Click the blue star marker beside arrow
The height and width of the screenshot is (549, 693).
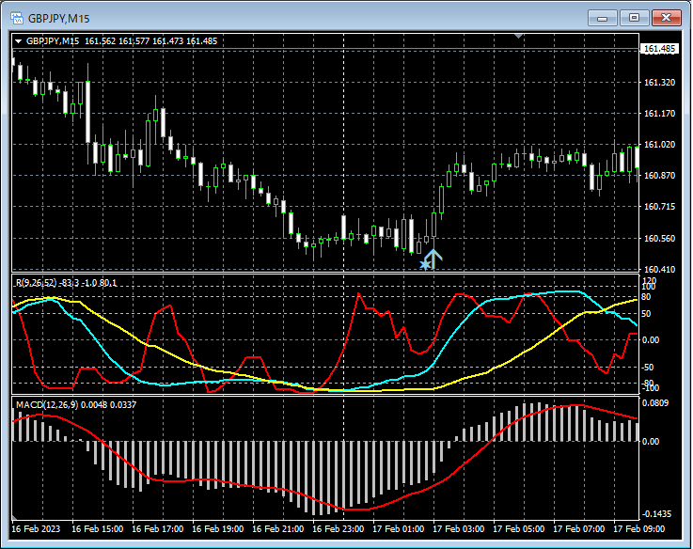coord(424,265)
